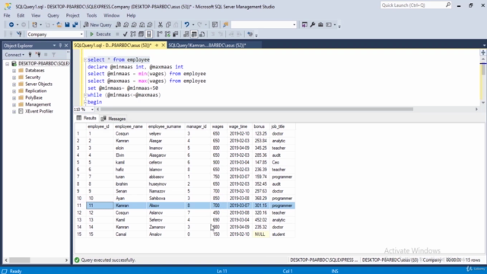Switch output to Results to File
The height and width of the screenshot is (274, 487).
coord(202,34)
